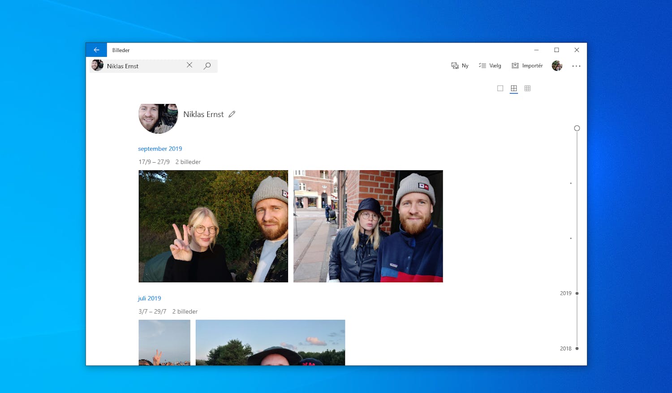Open the selfie showing a peace sign

click(x=213, y=226)
